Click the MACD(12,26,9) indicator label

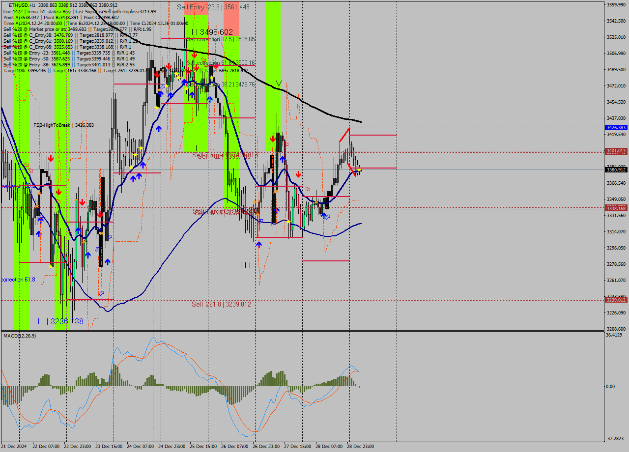click(20, 336)
